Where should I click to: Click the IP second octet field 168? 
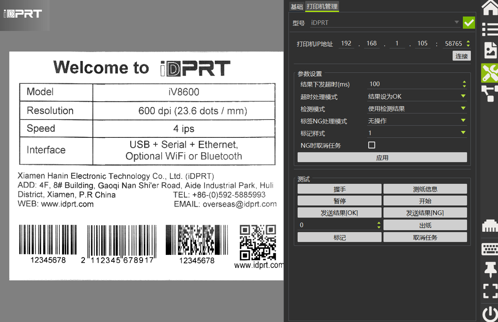(372, 44)
